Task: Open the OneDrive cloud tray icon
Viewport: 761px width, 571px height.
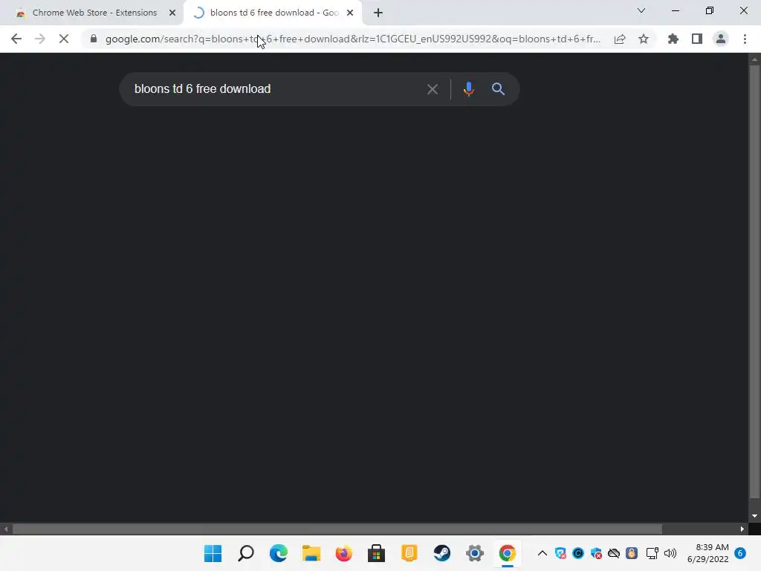Action: 614,553
